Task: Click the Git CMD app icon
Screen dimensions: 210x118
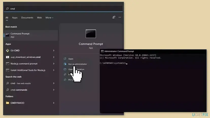Action: tap(7, 50)
